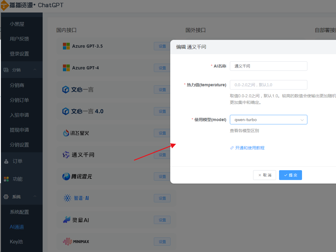Submit the form with 提交 button

[290, 175]
